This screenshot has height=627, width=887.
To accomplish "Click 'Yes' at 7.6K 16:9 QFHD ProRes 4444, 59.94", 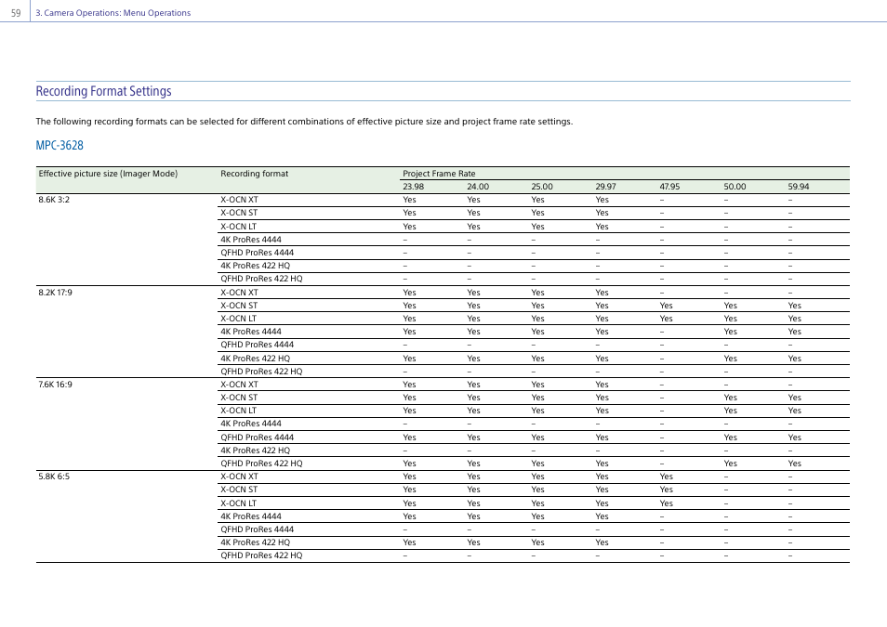I will point(795,437).
